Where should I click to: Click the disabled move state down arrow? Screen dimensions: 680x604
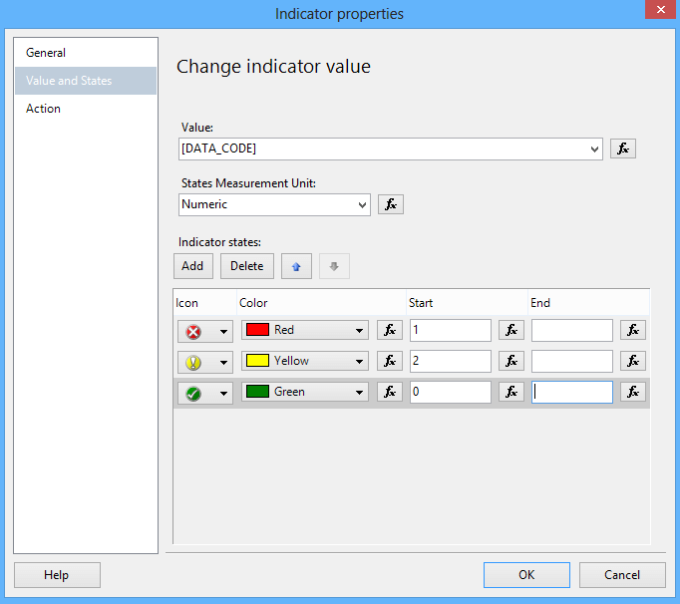point(334,266)
